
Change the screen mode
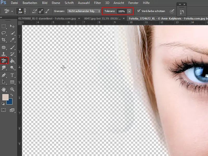[12, 110]
